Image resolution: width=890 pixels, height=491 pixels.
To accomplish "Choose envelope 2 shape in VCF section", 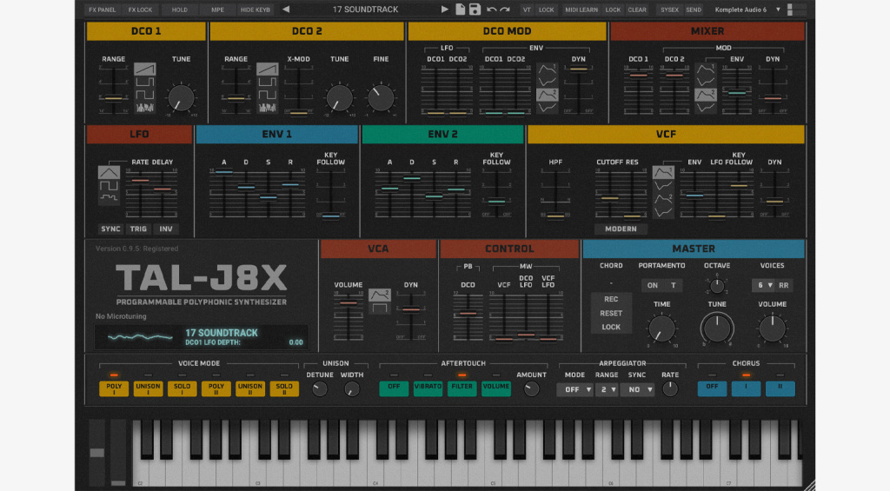I will tap(663, 198).
